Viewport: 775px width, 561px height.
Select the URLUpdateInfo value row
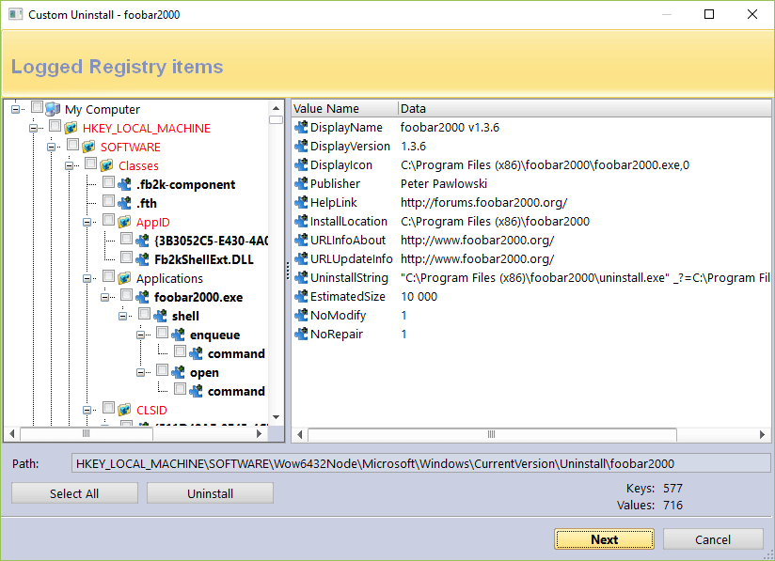531,258
